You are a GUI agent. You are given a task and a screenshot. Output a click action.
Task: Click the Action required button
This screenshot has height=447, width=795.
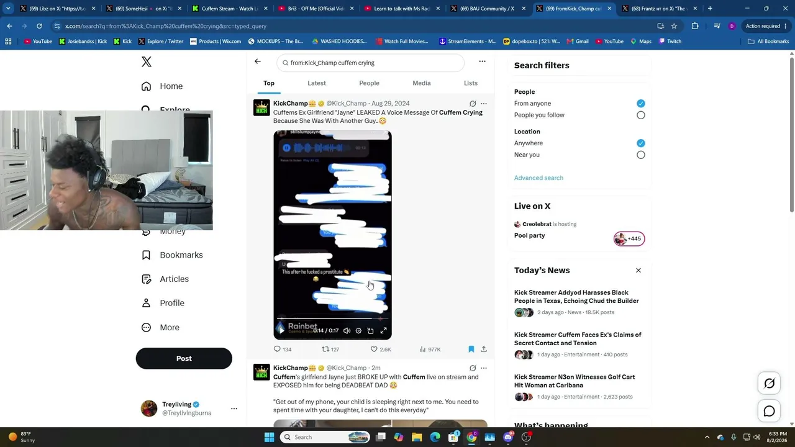[x=766, y=26]
